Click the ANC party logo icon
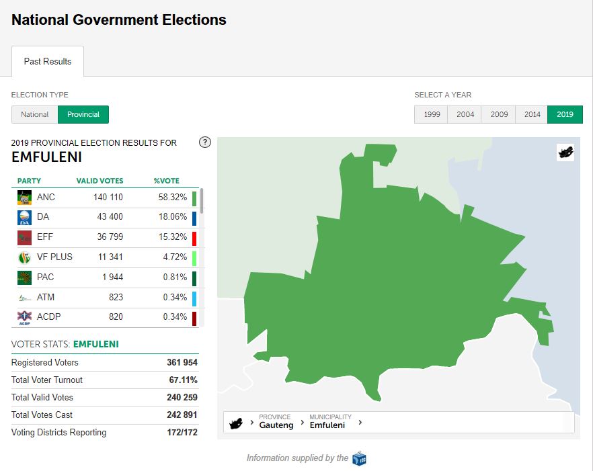 tap(24, 198)
